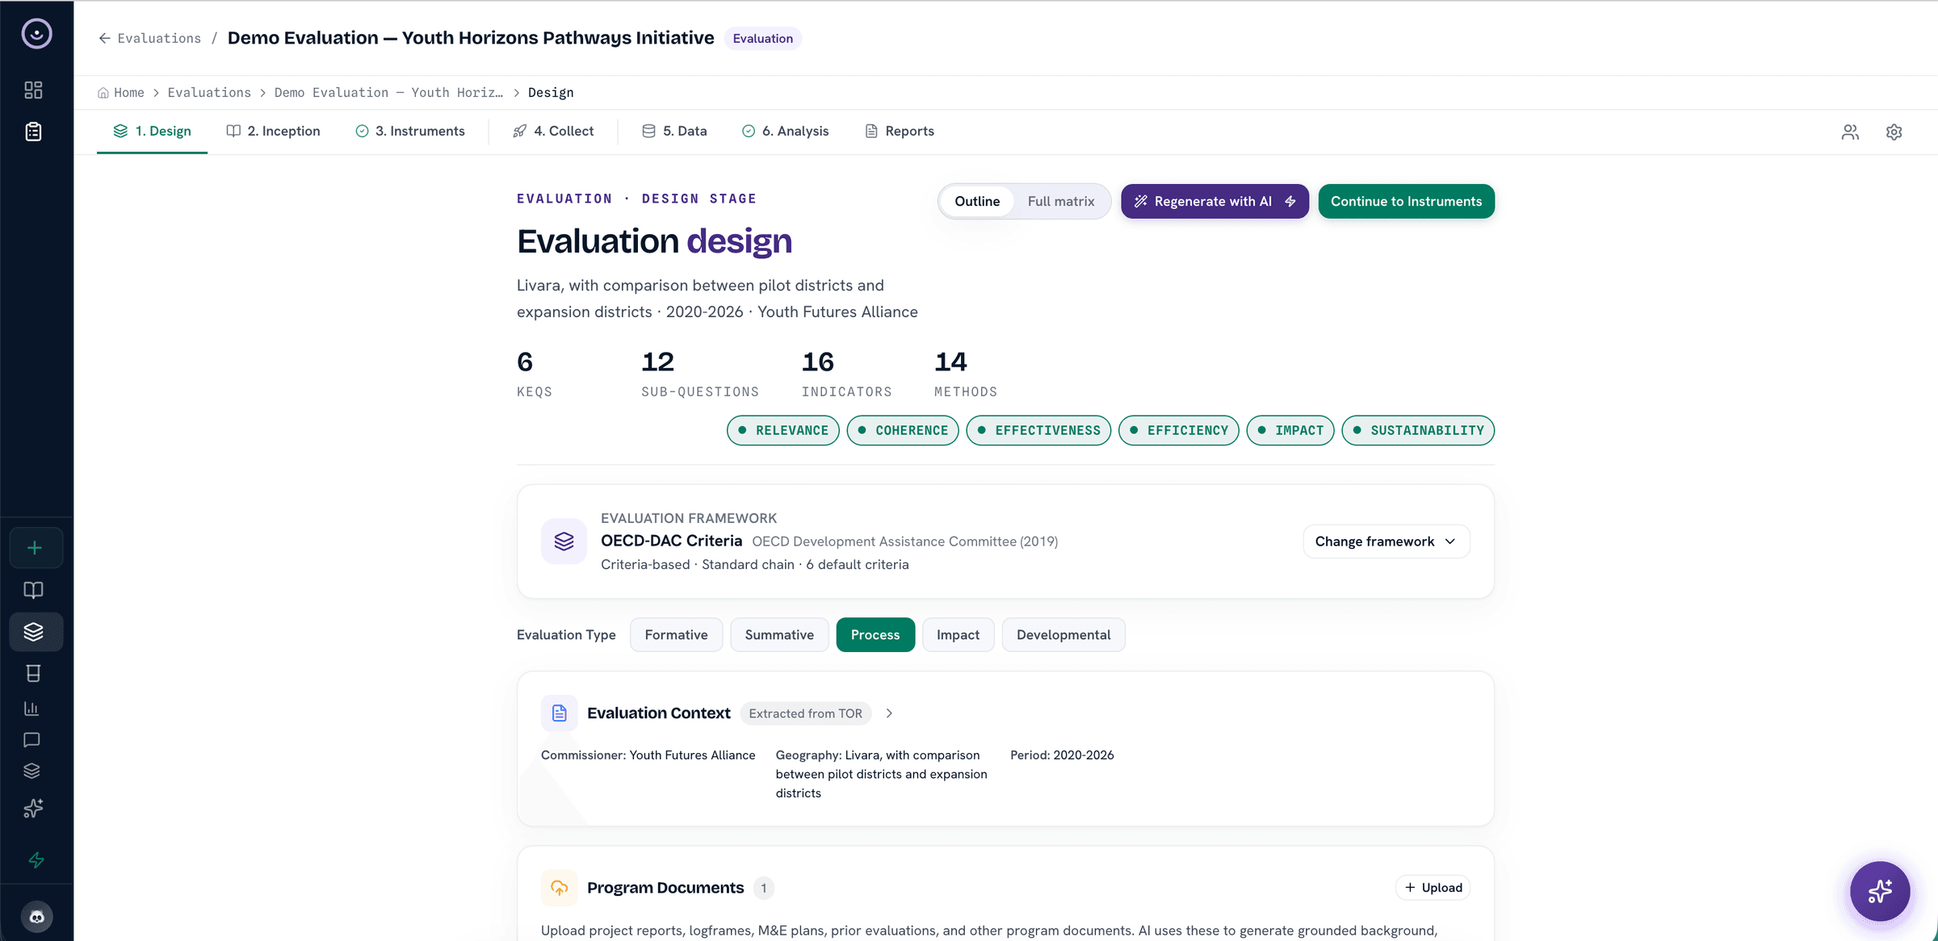Toggle the SUSTAINABILITY criterion chip

tap(1418, 430)
